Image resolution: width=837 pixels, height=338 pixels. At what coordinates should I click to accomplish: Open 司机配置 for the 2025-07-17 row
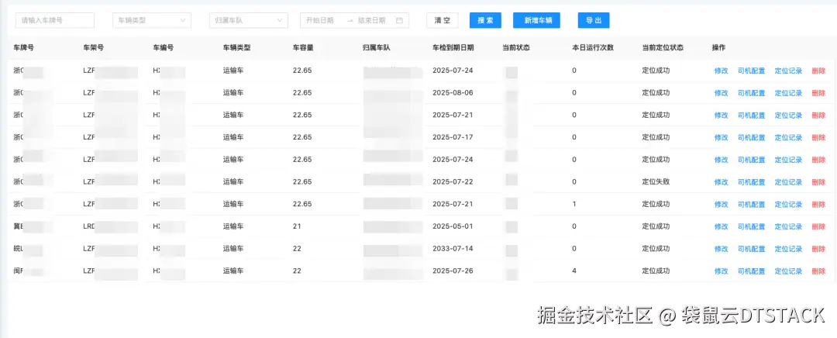click(751, 138)
